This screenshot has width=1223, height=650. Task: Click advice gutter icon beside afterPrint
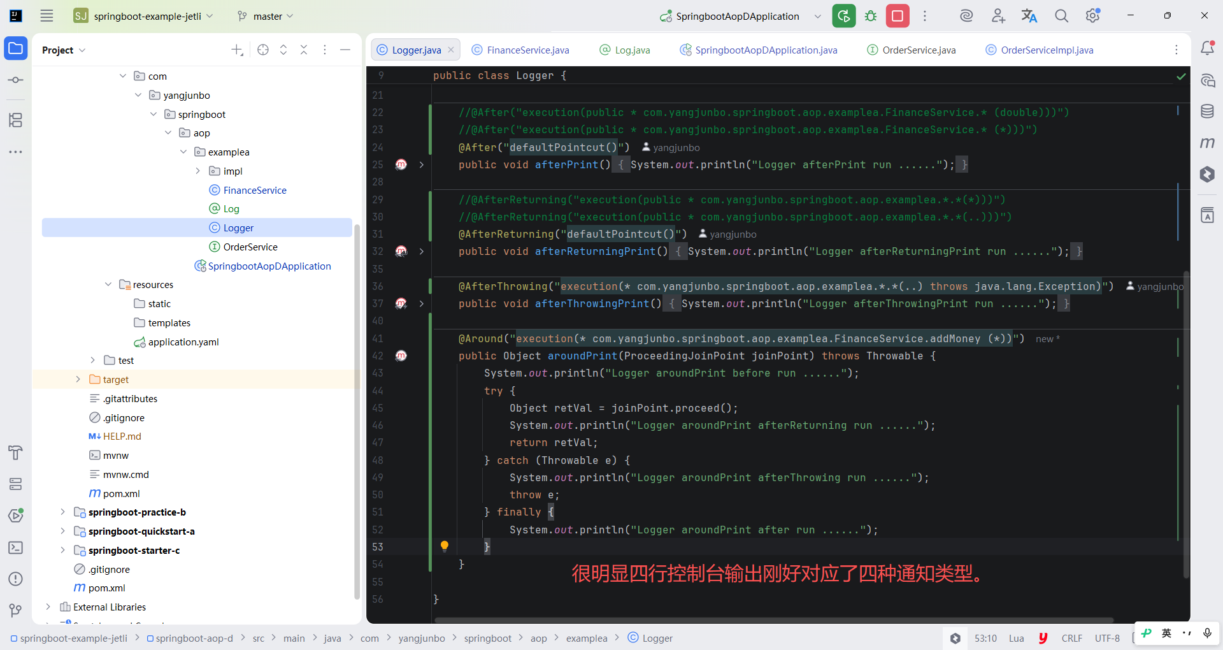[x=401, y=164]
